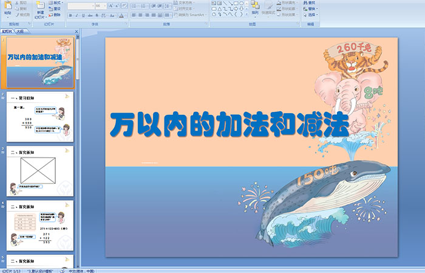Toggle align text left

[134, 15]
